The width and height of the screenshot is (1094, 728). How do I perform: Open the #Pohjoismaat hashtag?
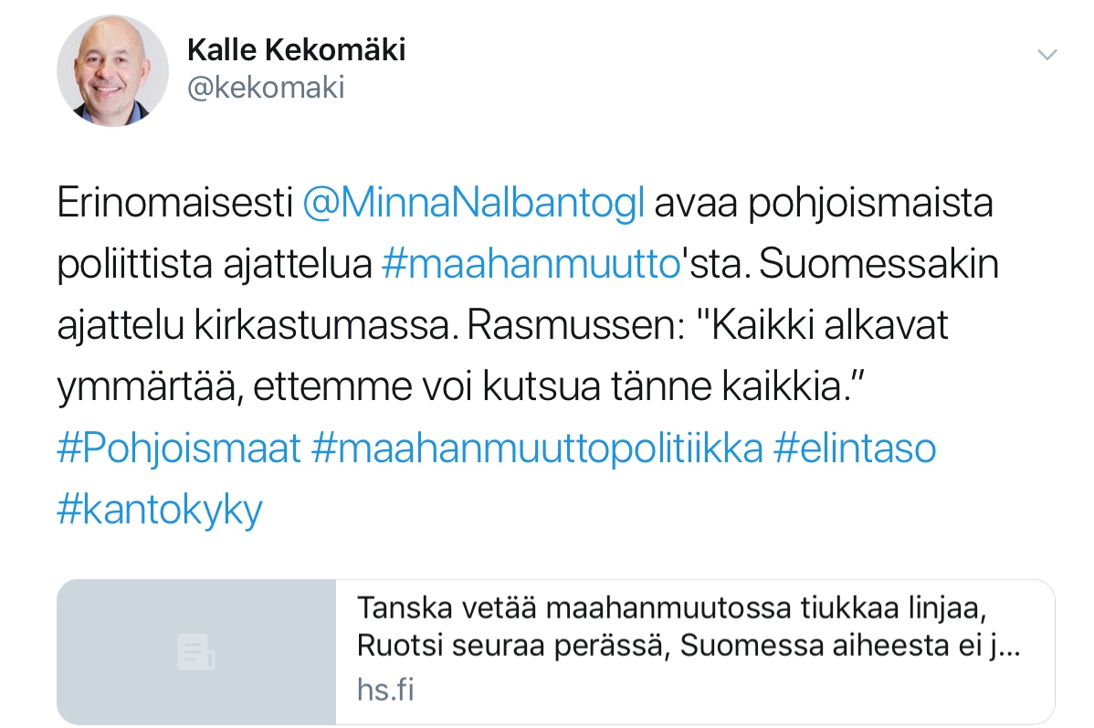(178, 449)
